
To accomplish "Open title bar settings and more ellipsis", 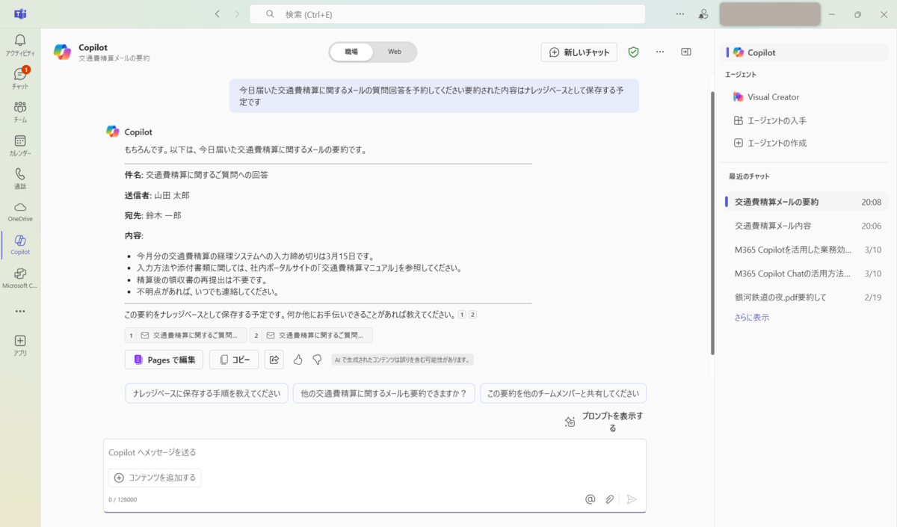I will pyautogui.click(x=679, y=14).
